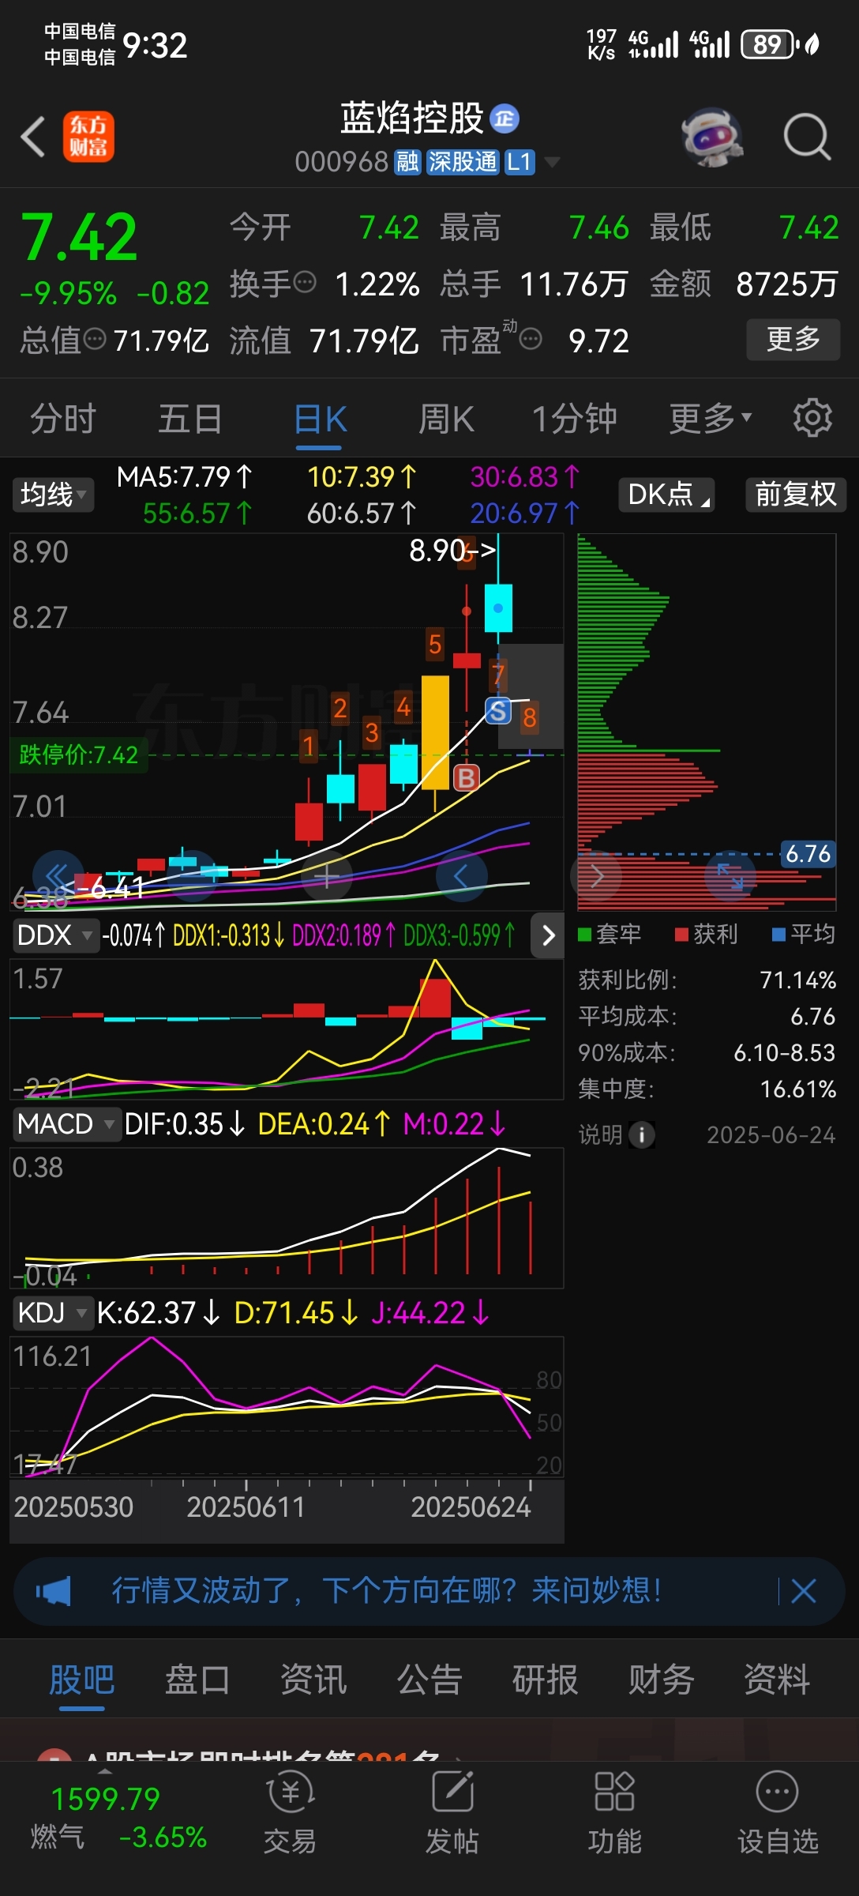Open 更多 quote details button
The width and height of the screenshot is (859, 1896).
tap(793, 340)
